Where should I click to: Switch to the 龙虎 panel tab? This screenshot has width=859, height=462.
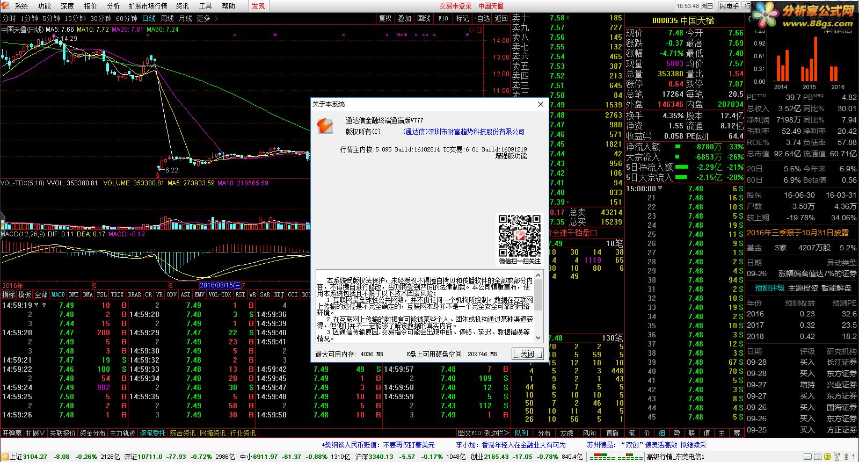566,433
